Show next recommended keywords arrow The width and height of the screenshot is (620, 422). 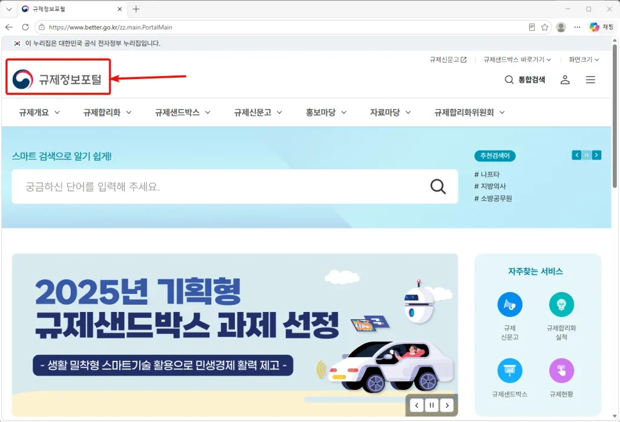point(596,155)
